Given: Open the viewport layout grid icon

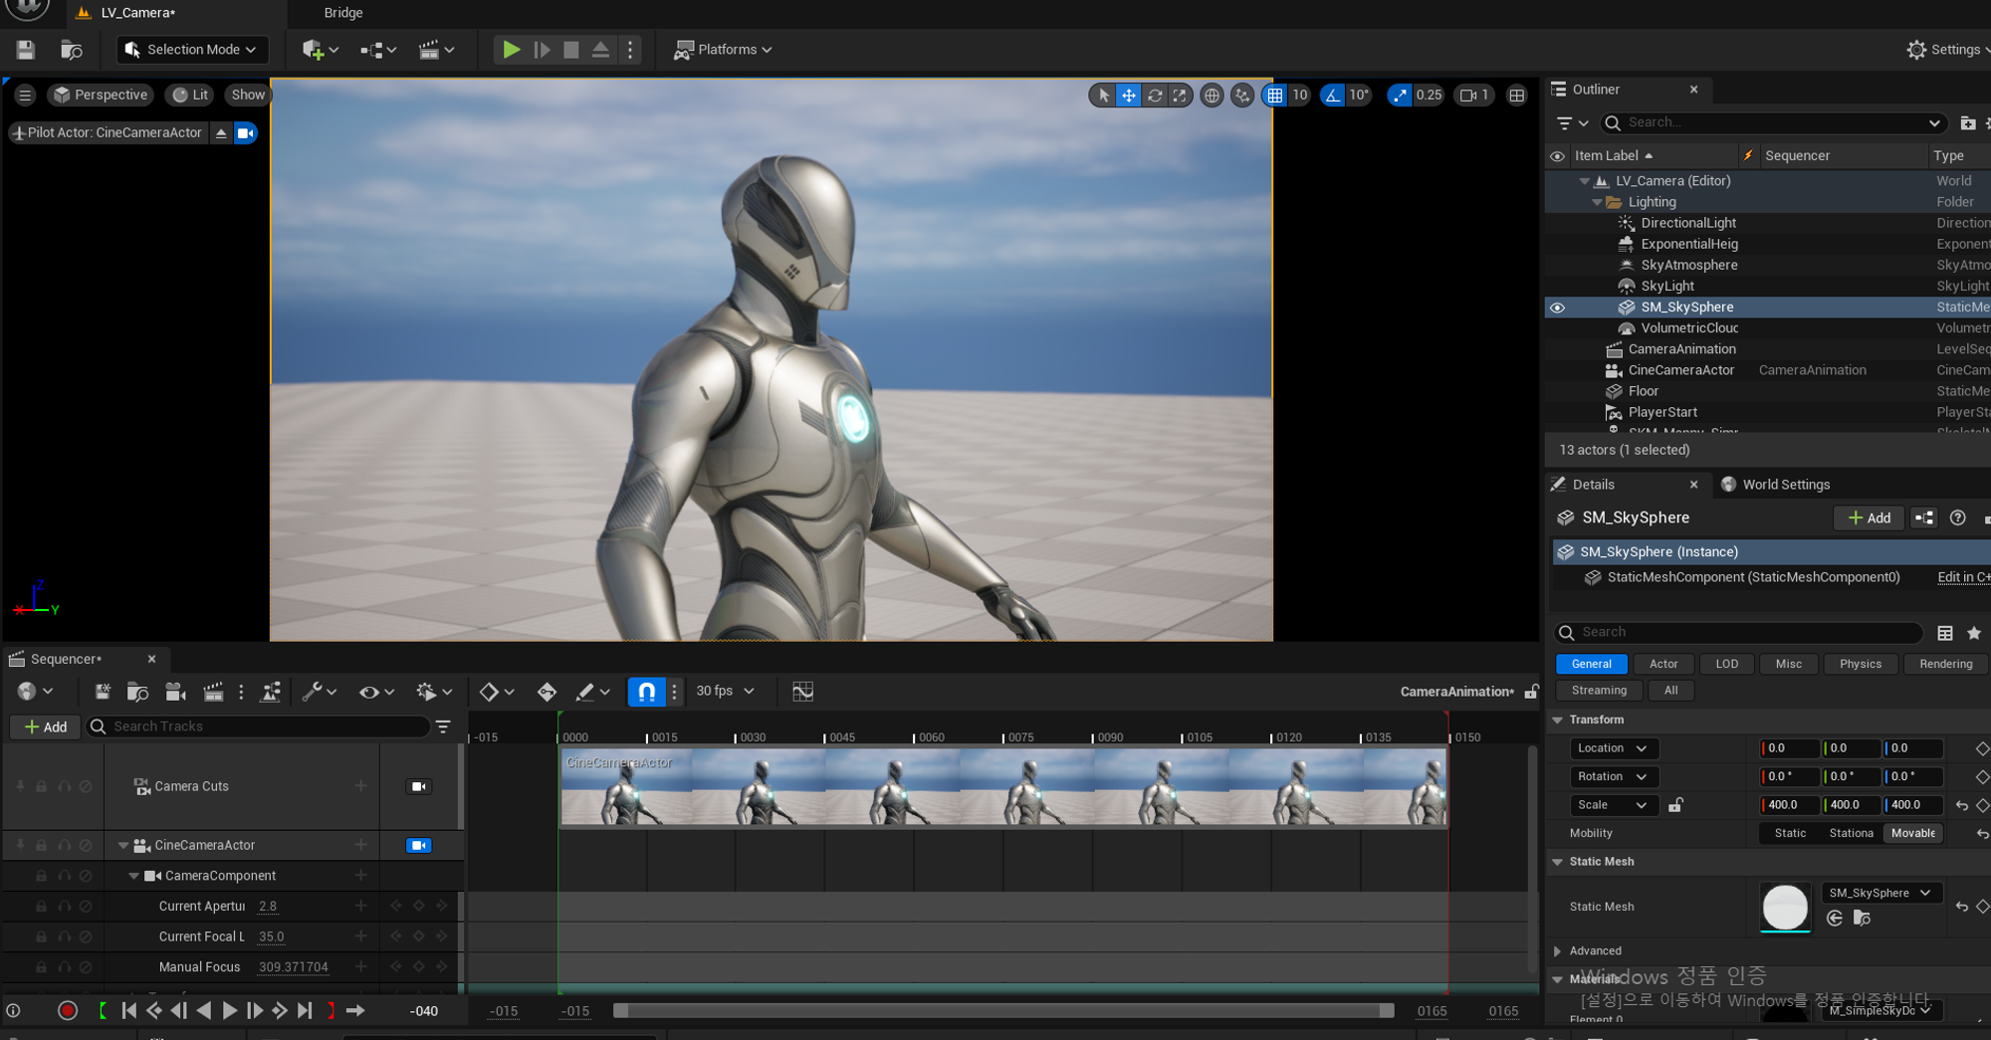Looking at the screenshot, I should pyautogui.click(x=1516, y=96).
